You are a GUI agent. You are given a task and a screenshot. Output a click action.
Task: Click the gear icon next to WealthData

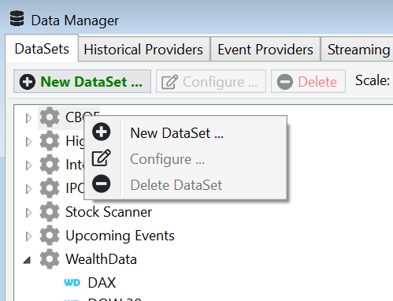pos(50,259)
